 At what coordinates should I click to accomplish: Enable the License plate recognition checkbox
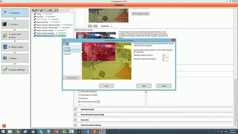coord(79,92)
